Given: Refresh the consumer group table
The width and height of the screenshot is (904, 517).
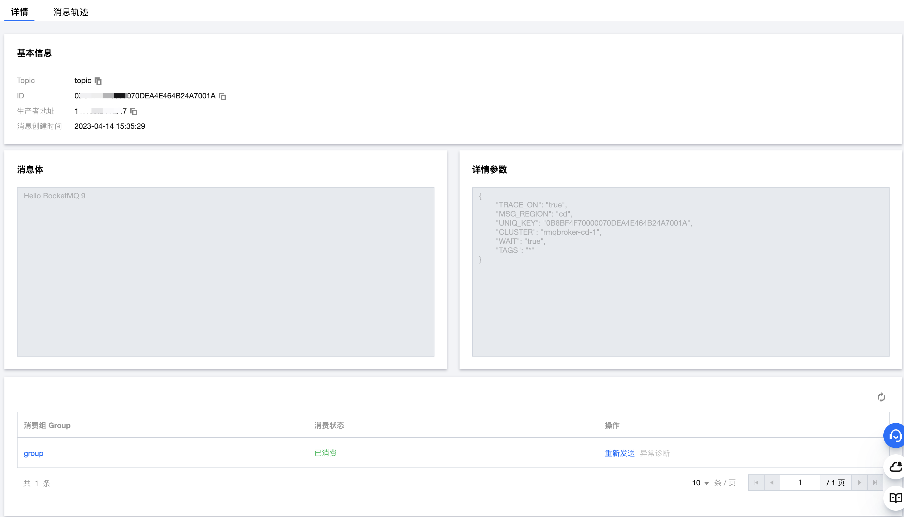Looking at the screenshot, I should coord(881,397).
